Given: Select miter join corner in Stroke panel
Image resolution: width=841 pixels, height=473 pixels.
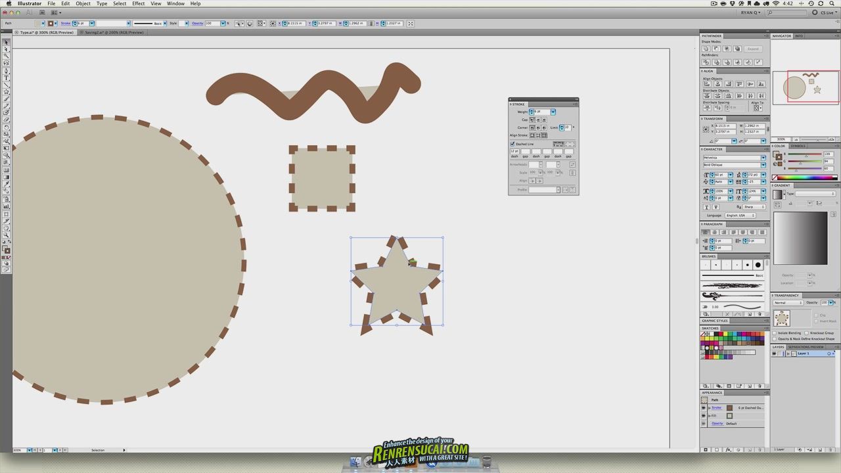Looking at the screenshot, I should click(532, 128).
